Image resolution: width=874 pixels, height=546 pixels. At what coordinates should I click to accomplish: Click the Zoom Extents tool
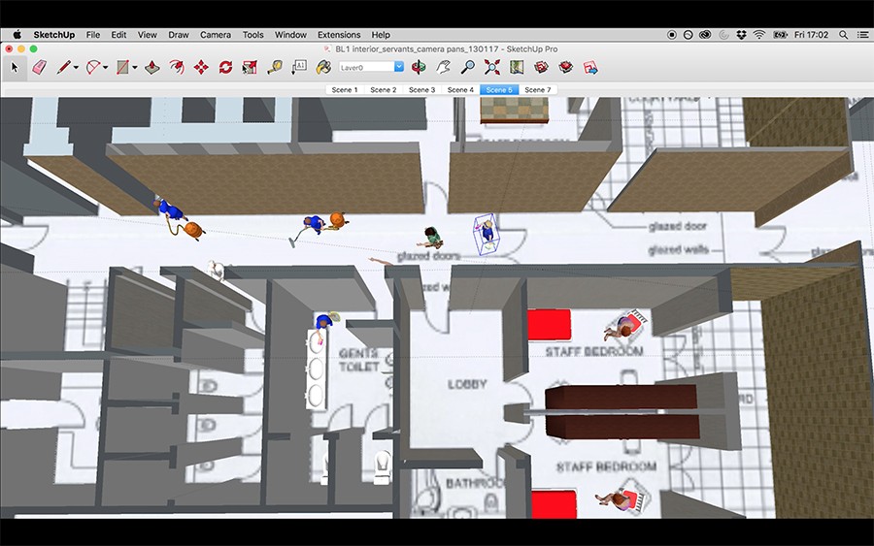492,68
